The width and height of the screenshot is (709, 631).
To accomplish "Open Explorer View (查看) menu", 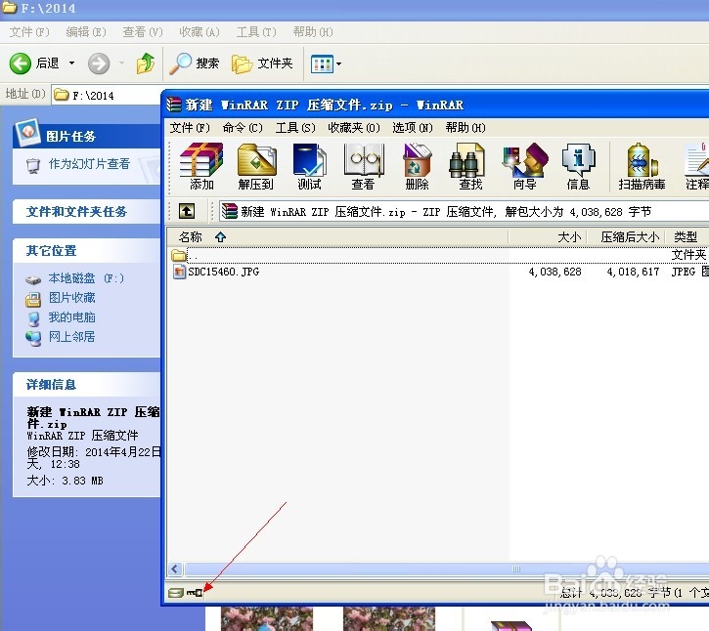I will [x=143, y=32].
